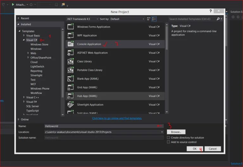
Task: Open the search options dropdown arrow
Action: click(221, 19)
